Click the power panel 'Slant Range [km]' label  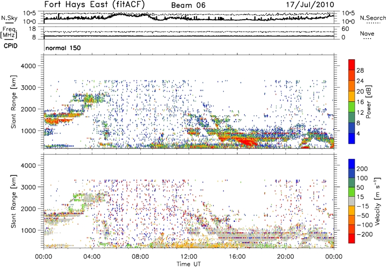[x=14, y=102]
